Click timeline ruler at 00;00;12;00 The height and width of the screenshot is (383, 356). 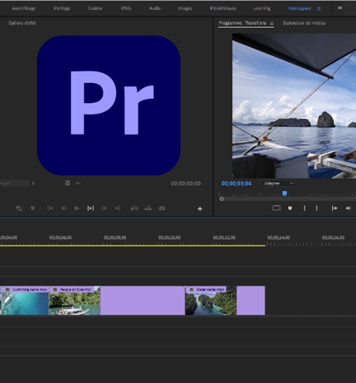coord(225,238)
